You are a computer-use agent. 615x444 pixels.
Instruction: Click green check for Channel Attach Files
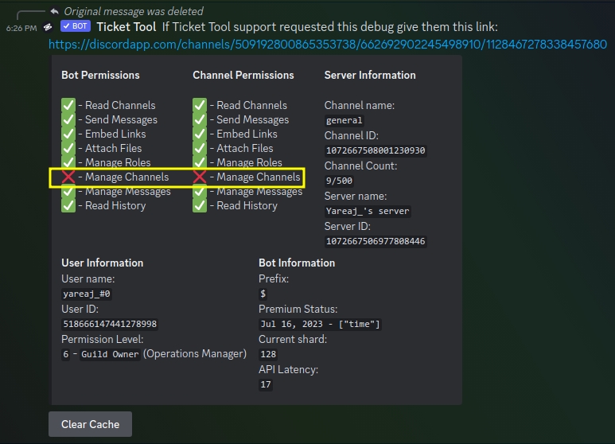[x=200, y=148]
